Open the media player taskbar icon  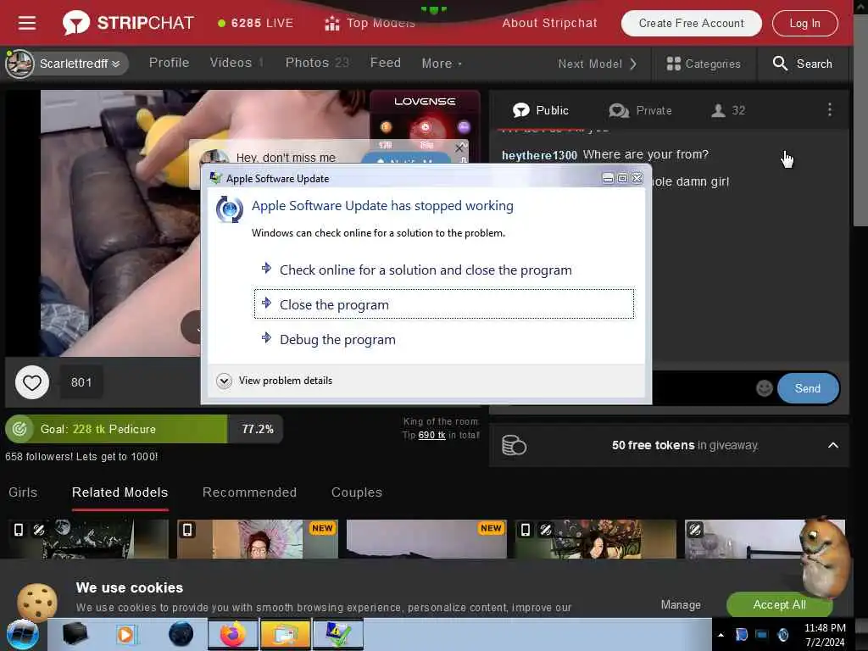click(x=125, y=634)
